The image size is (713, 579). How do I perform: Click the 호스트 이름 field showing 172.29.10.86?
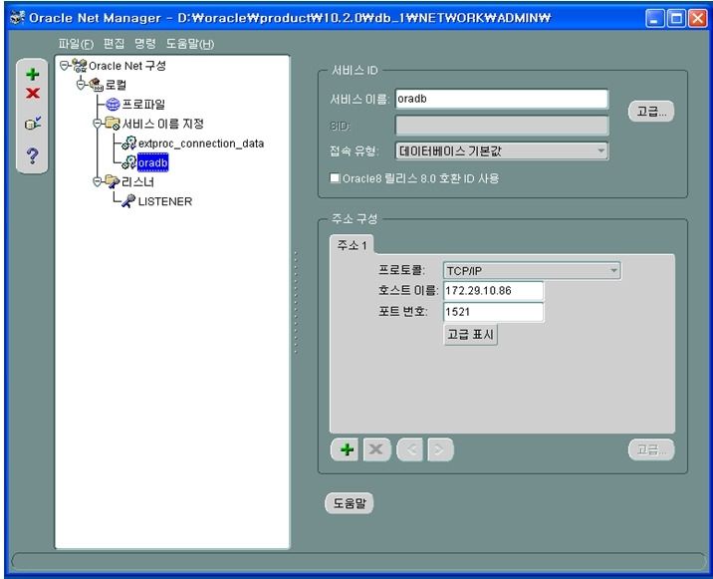(x=493, y=290)
